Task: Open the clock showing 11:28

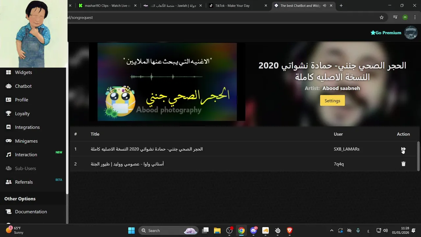Action: (x=400, y=230)
